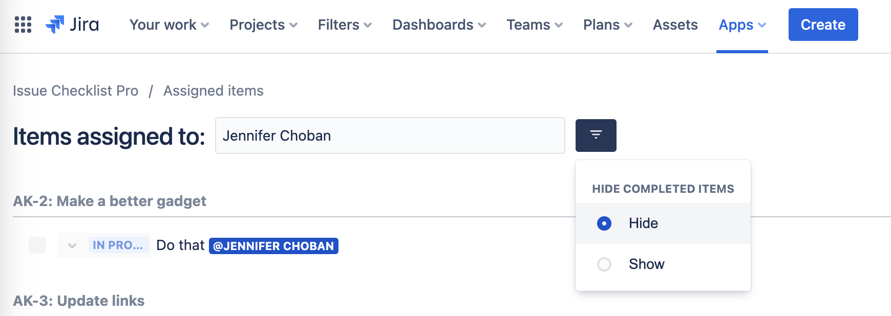Viewport: 891px width, 316px height.
Task: Click the Create button
Action: point(823,25)
